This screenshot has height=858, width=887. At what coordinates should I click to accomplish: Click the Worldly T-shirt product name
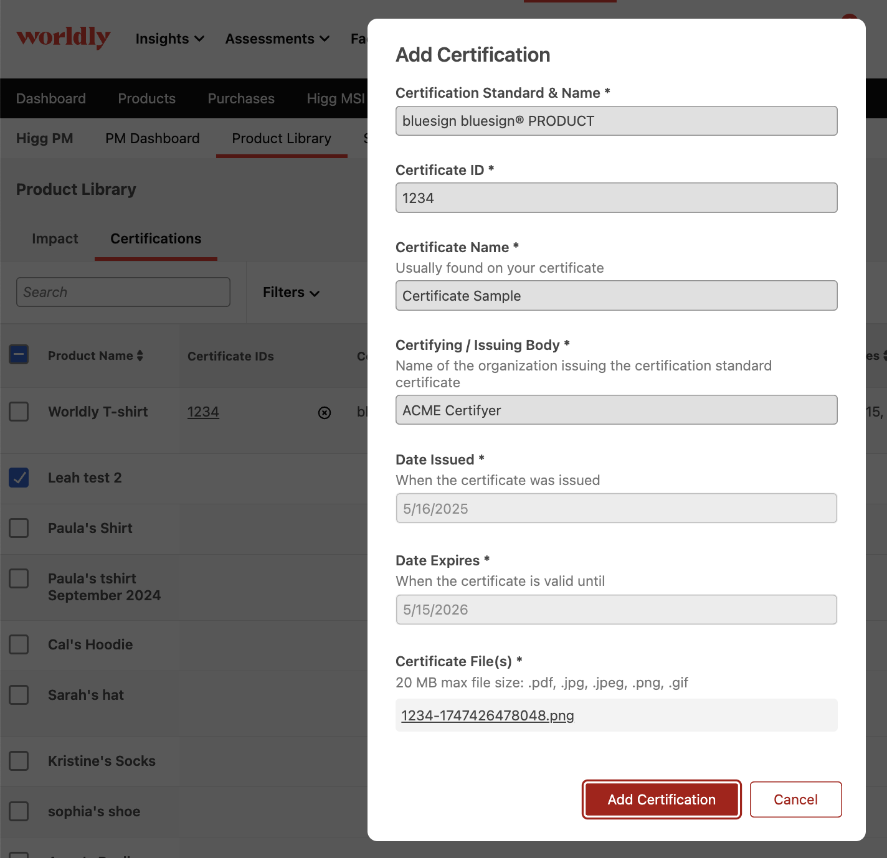click(x=98, y=412)
